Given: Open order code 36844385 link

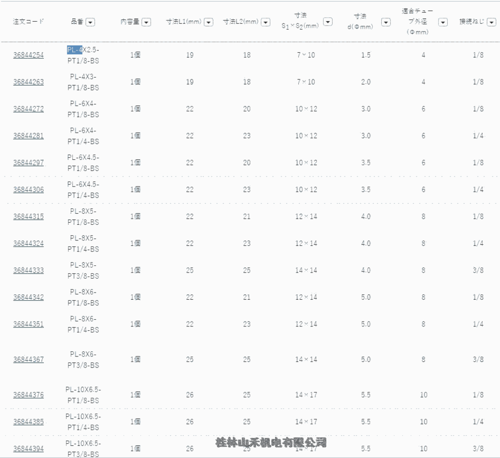Looking at the screenshot, I should [28, 422].
